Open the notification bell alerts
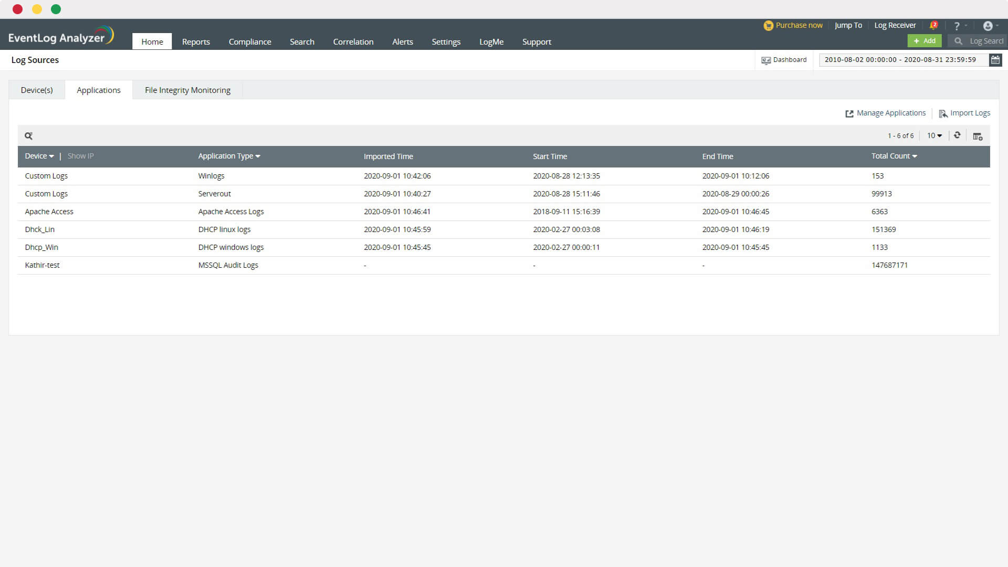 [933, 25]
